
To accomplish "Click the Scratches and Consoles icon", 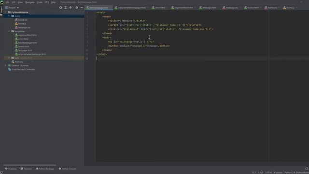I will pos(9,70).
